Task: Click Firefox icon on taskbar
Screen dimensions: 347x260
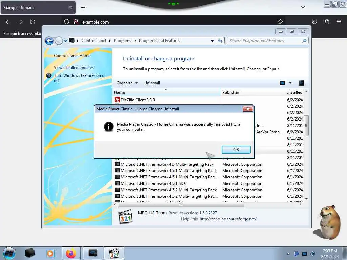Action: pyautogui.click(x=71, y=253)
